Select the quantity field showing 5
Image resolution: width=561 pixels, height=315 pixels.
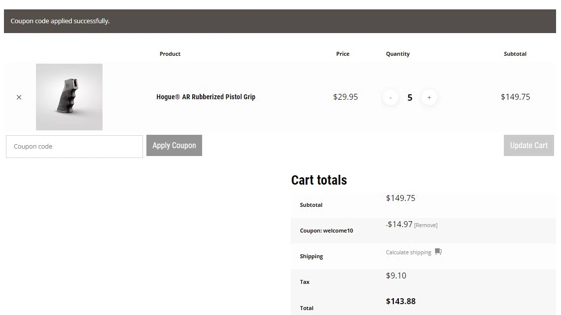[410, 97]
